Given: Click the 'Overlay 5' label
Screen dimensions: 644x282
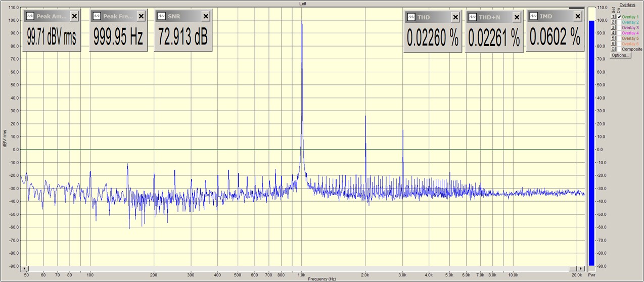Looking at the screenshot, I should pos(630,38).
